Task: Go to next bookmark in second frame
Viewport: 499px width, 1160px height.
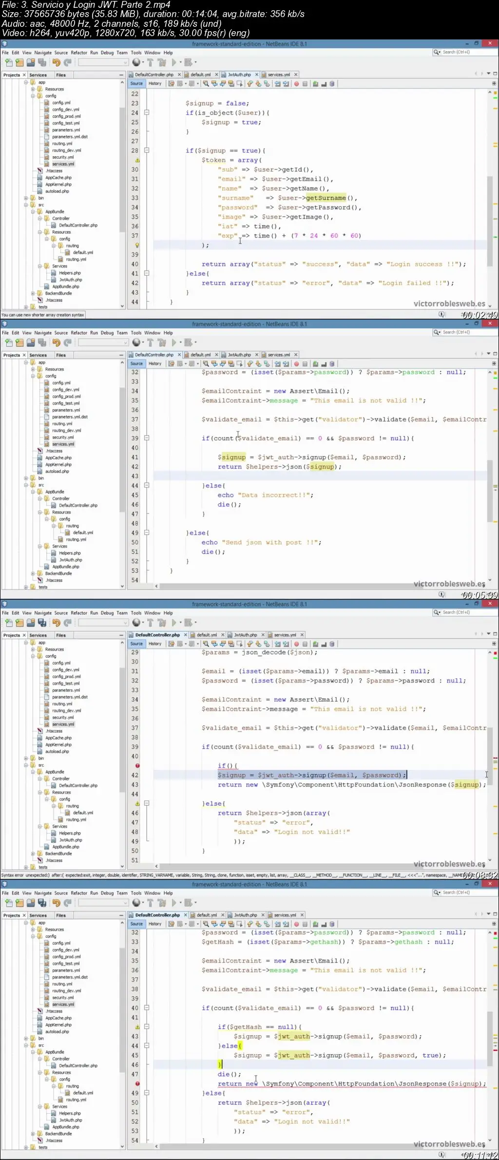Action: (258, 364)
